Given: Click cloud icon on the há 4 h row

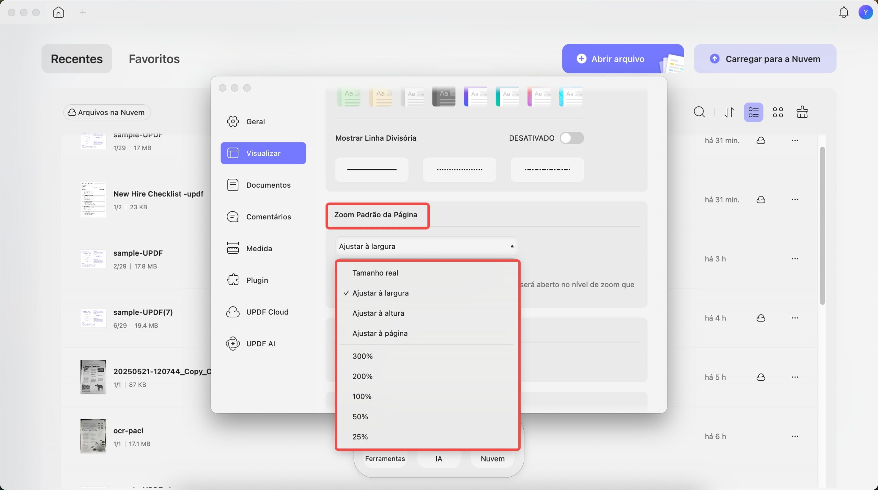Looking at the screenshot, I should [x=761, y=318].
